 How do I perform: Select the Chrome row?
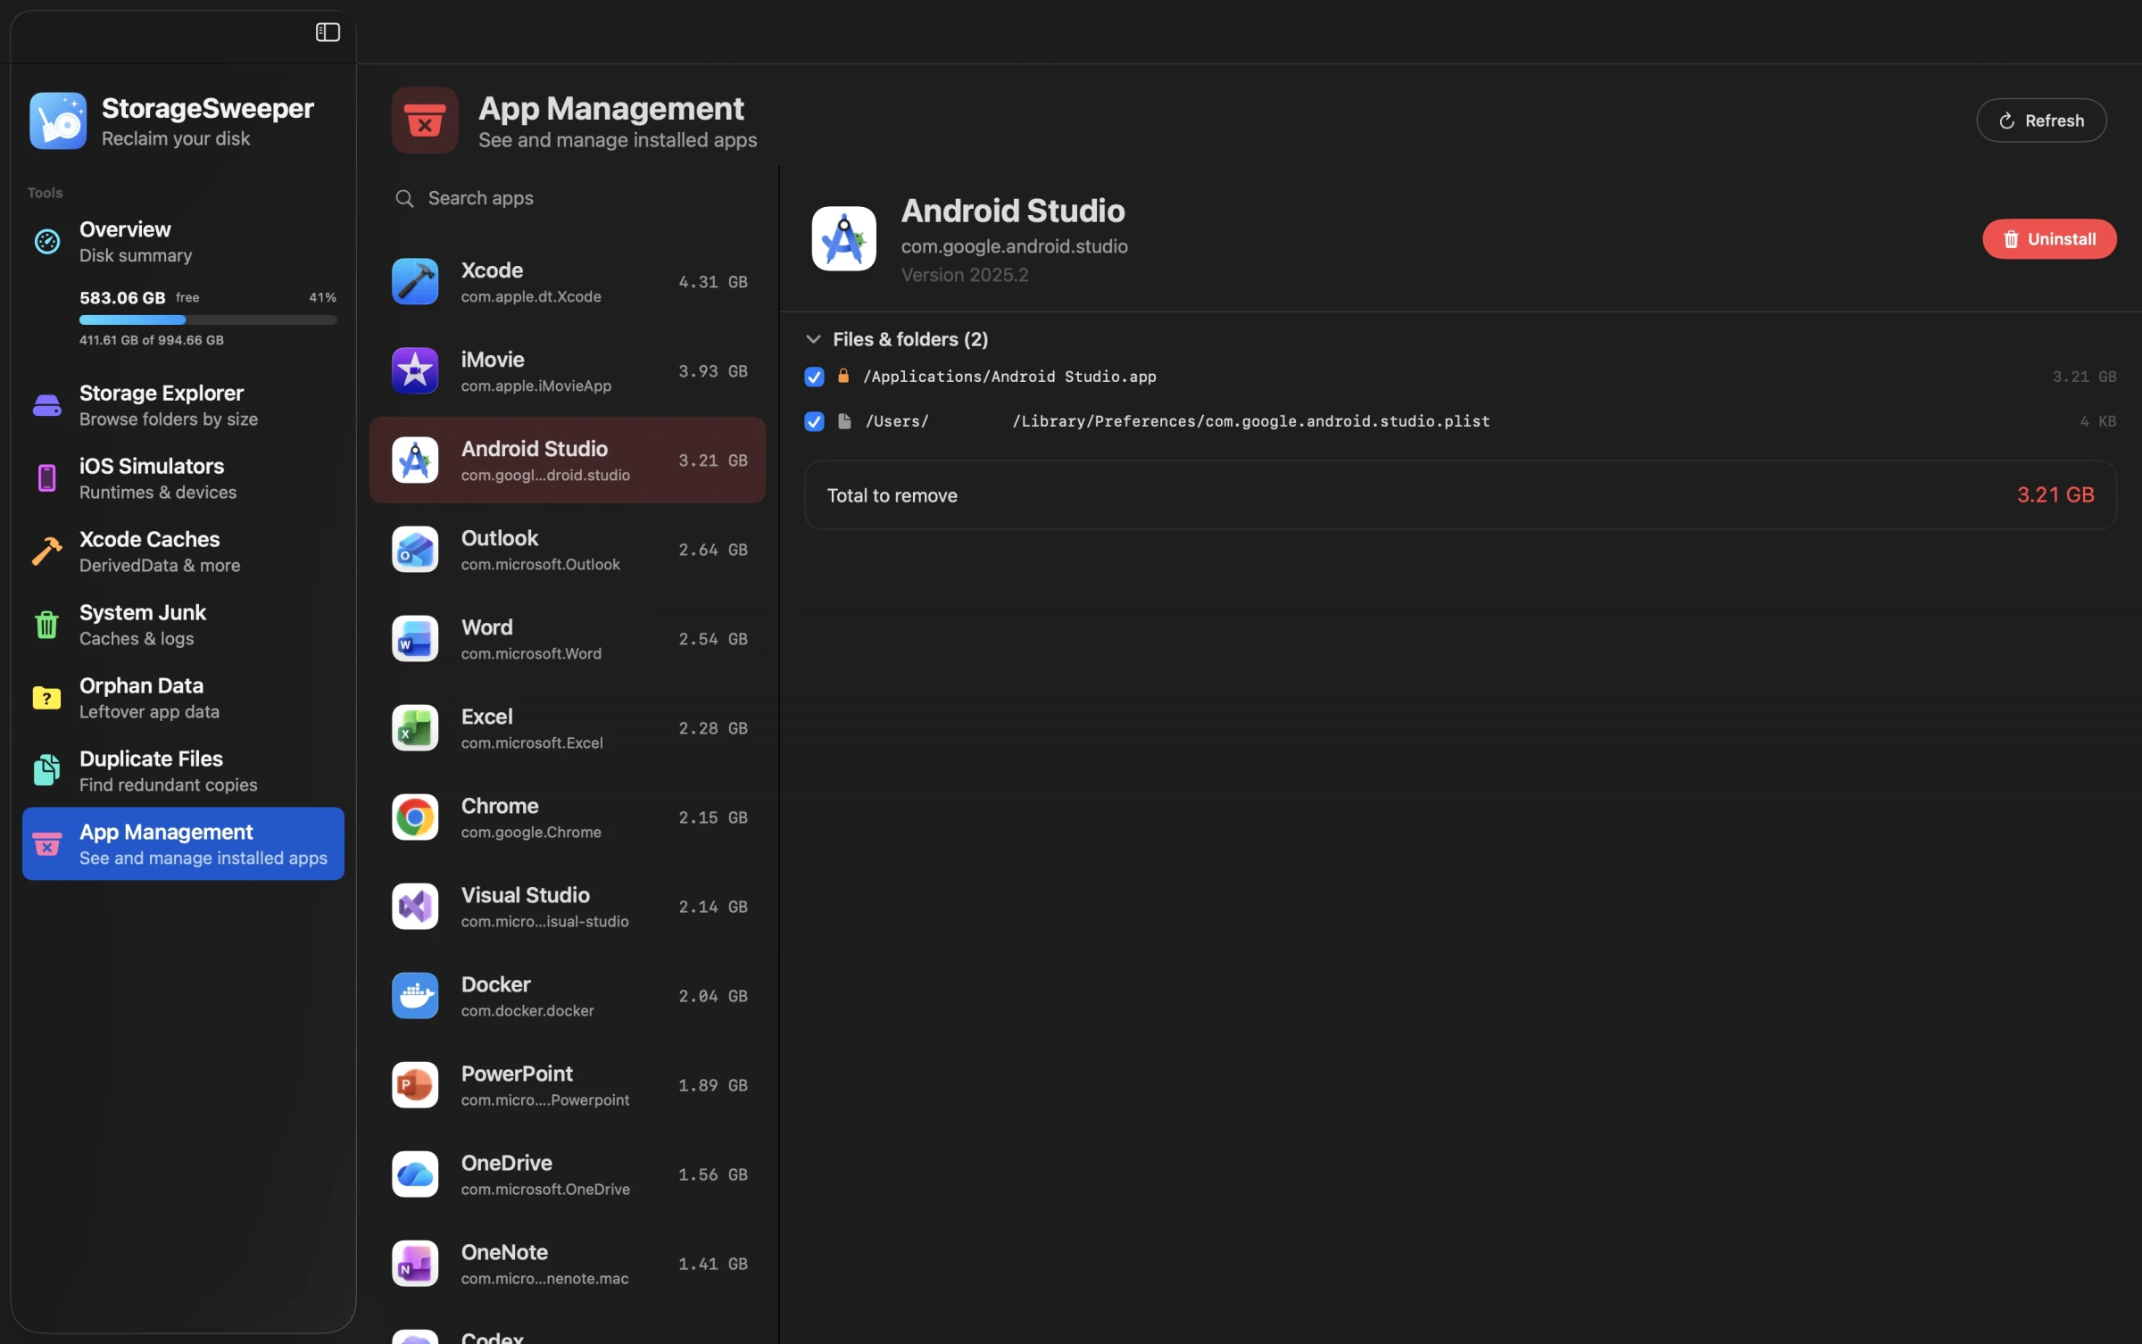point(568,817)
